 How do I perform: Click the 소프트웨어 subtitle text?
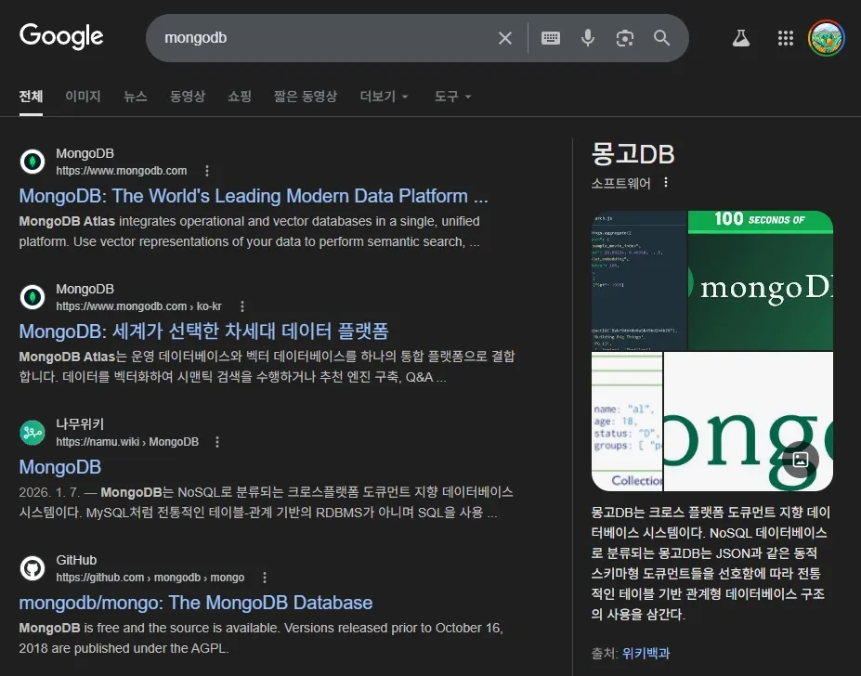point(620,183)
